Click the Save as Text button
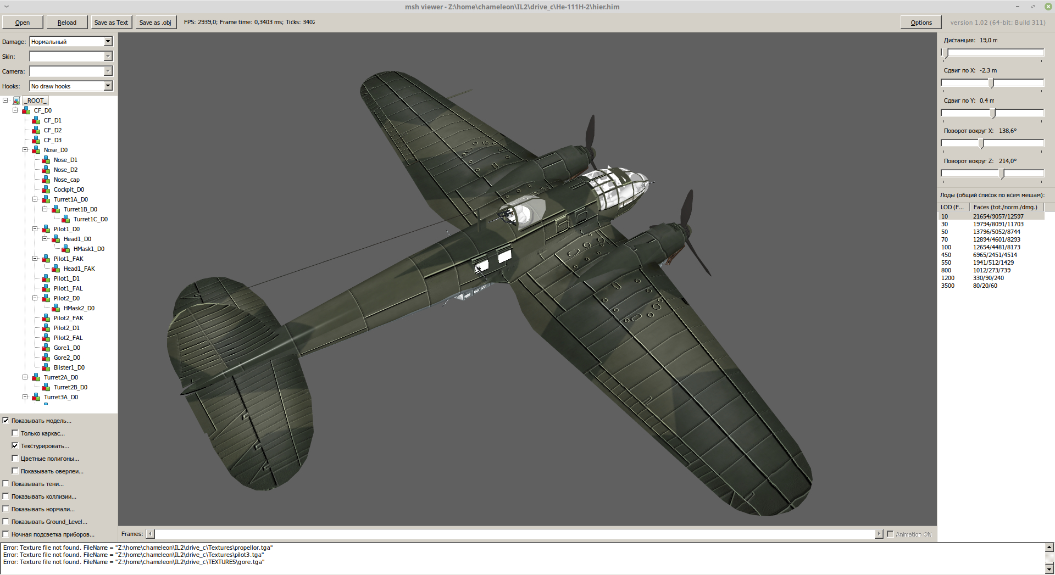Image resolution: width=1055 pixels, height=575 pixels. tap(111, 23)
